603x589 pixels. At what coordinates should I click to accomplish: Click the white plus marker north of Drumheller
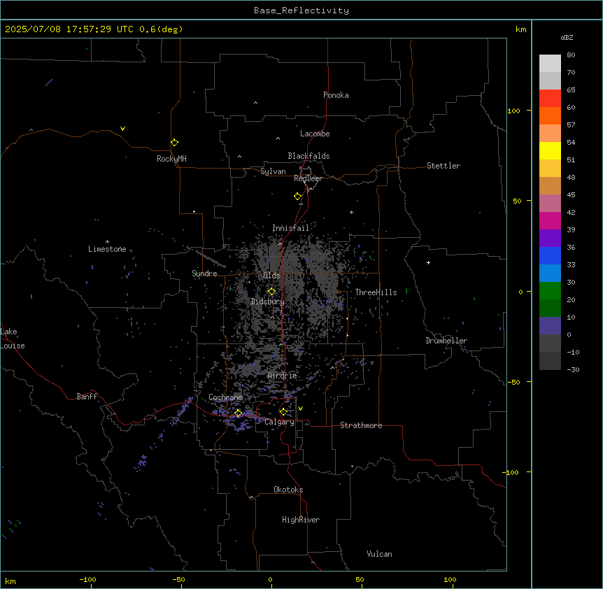tap(428, 262)
